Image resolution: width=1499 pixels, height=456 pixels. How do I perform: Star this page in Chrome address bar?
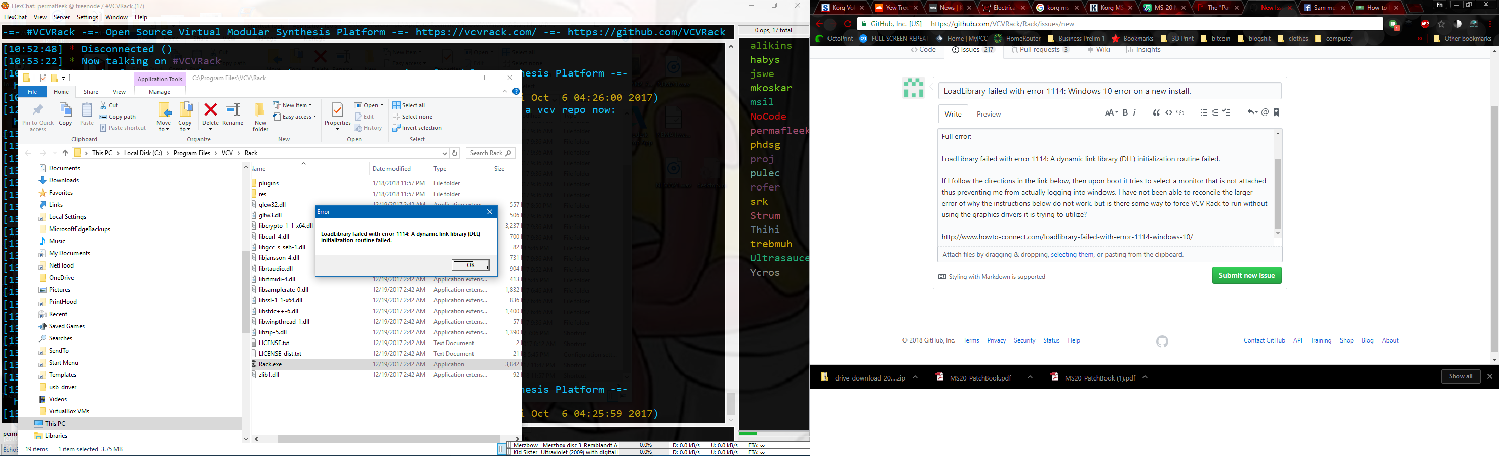pos(1441,24)
